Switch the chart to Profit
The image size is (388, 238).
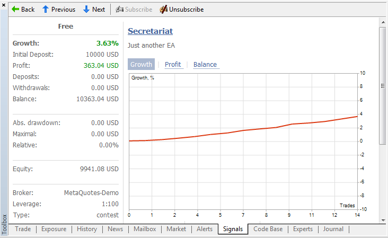coord(173,64)
